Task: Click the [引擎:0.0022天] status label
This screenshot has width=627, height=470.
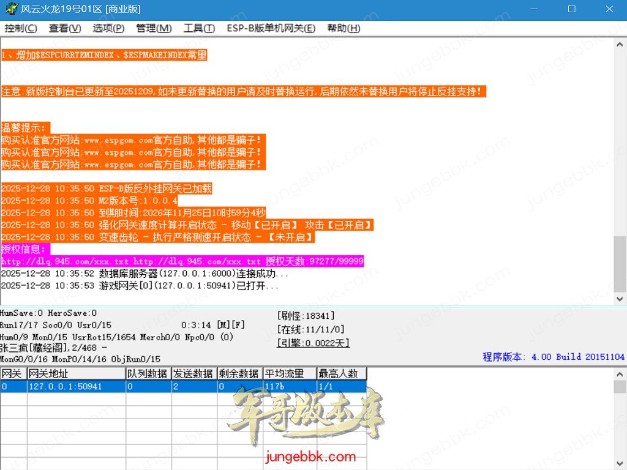Action: [313, 343]
